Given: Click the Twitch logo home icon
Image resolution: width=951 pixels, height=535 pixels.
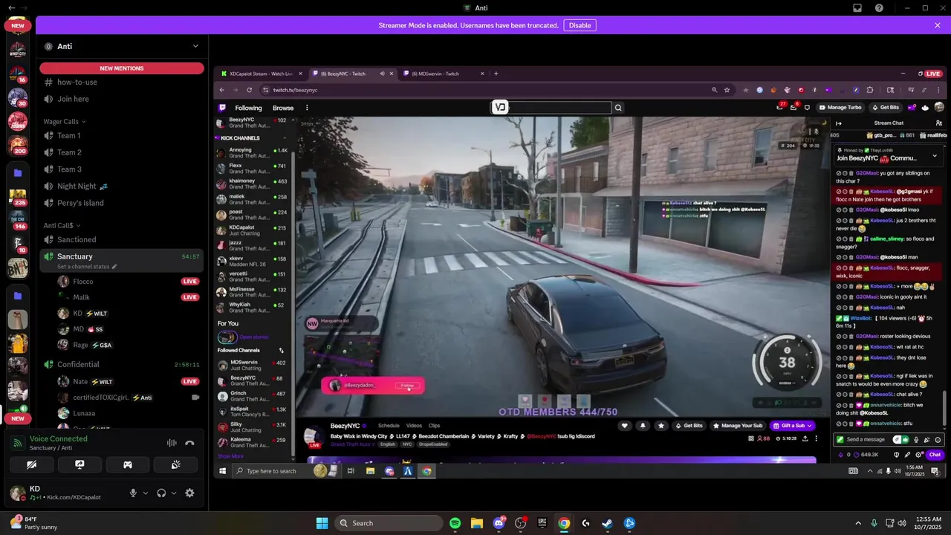Looking at the screenshot, I should [x=222, y=108].
